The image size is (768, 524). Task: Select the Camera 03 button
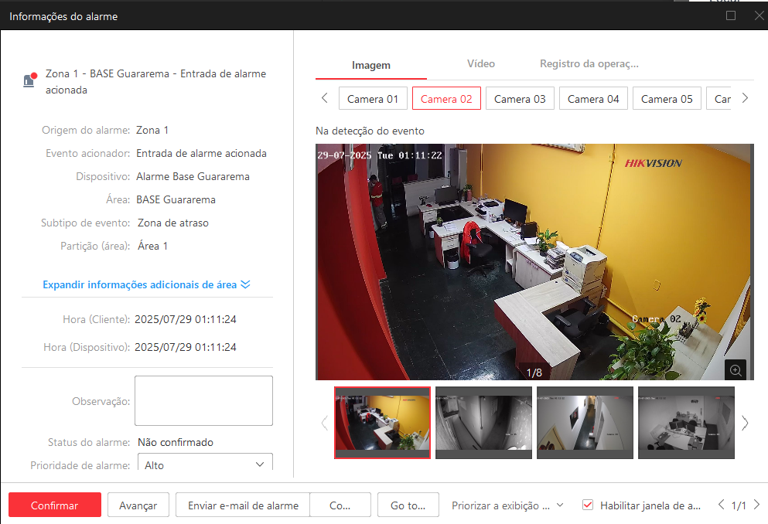[520, 99]
